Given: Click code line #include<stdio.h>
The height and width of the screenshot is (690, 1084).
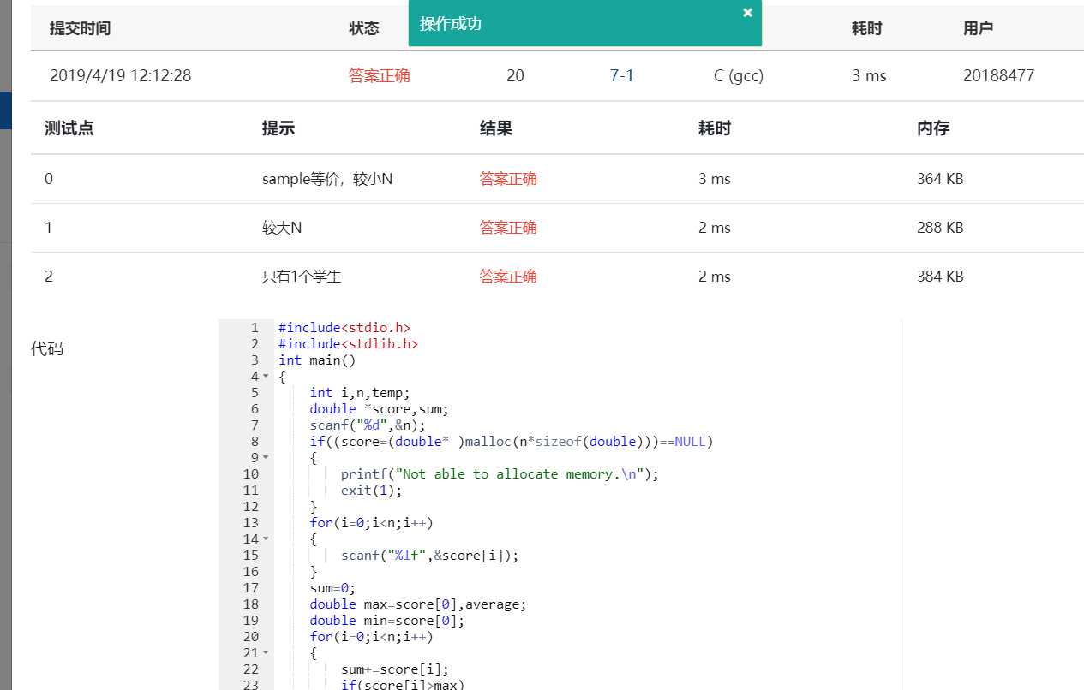Looking at the screenshot, I should point(344,328).
